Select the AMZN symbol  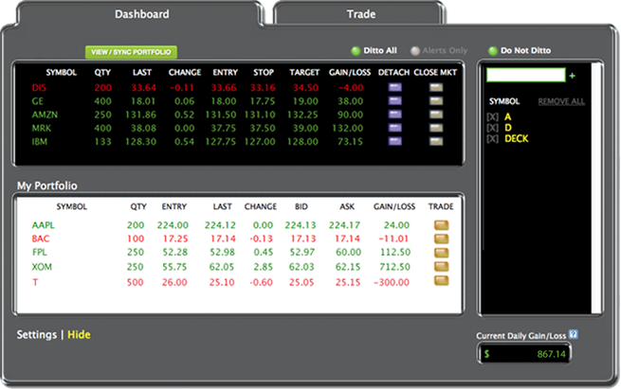(45, 115)
